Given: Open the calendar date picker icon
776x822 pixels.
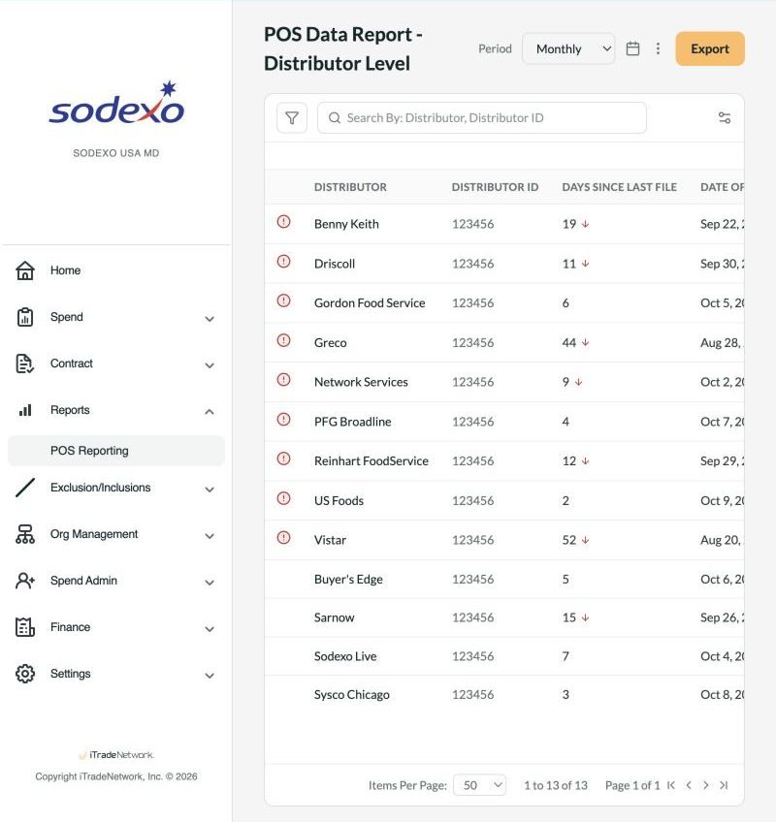Looking at the screenshot, I should (x=632, y=48).
